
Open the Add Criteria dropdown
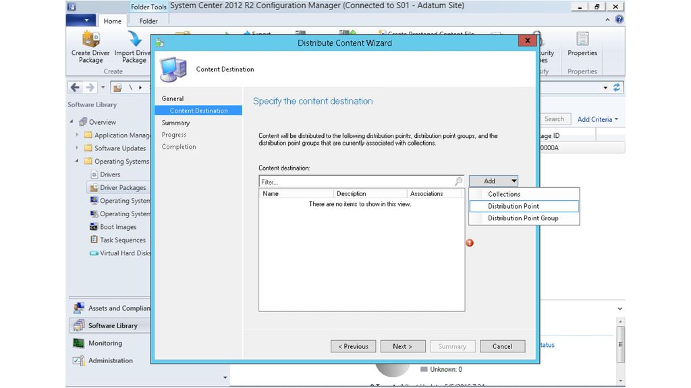click(x=598, y=119)
